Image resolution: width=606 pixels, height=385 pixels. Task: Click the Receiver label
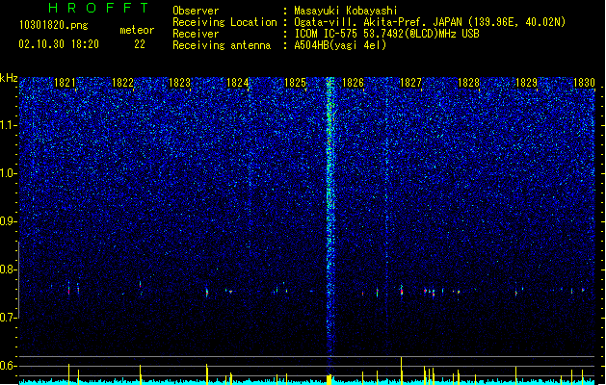point(196,34)
